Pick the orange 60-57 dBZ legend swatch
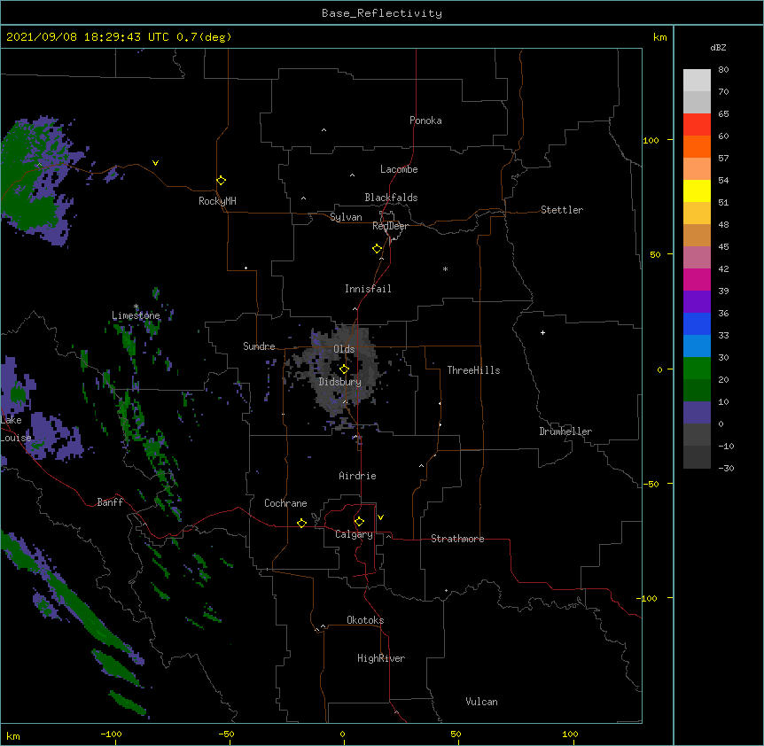 tap(697, 146)
